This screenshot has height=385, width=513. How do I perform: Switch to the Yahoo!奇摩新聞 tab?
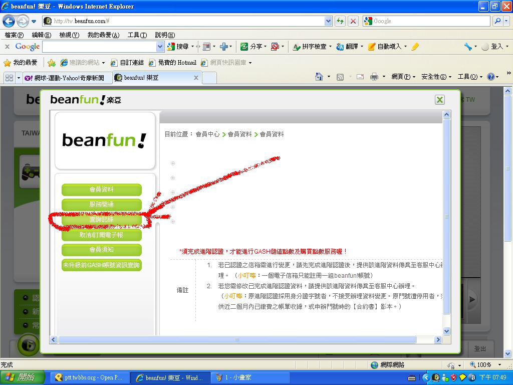point(65,78)
